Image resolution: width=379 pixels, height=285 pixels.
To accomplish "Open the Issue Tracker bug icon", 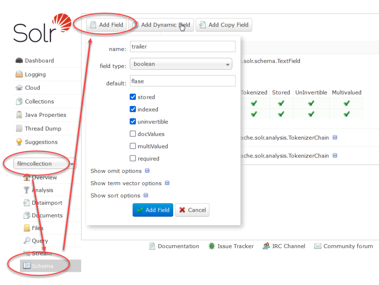I will point(211,246).
